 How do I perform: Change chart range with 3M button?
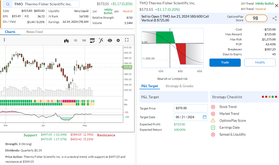click(84, 40)
